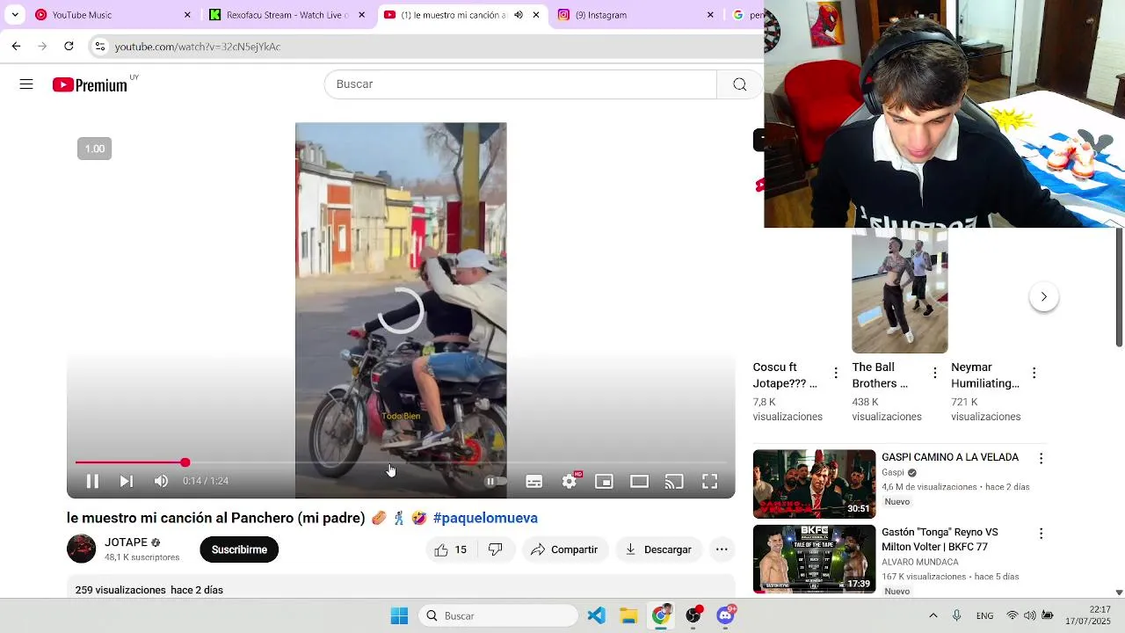Click taskbar Buscar search box
1125x633 pixels.
pyautogui.click(x=498, y=616)
